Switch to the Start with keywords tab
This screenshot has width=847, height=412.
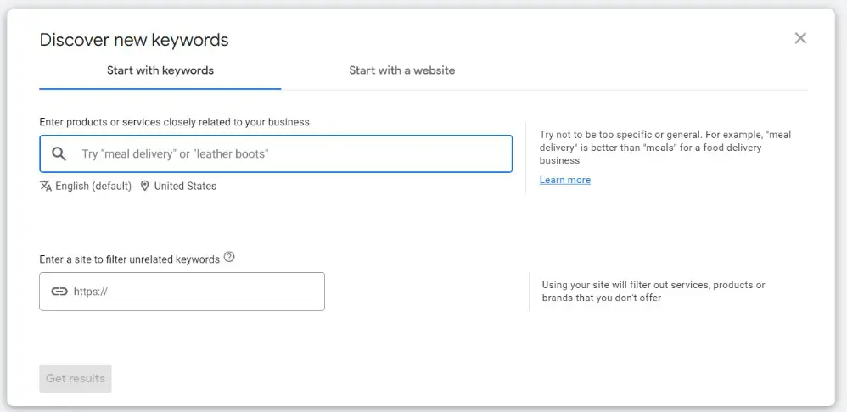pos(160,70)
